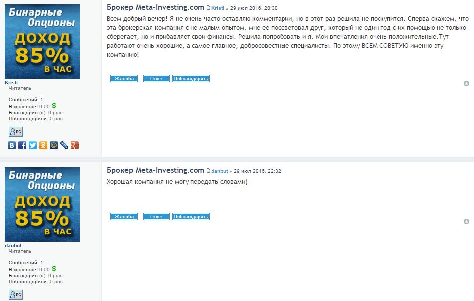Share Kristi's post on Twitter
Image resolution: width=474 pixels, height=301 pixels.
pyautogui.click(x=33, y=145)
